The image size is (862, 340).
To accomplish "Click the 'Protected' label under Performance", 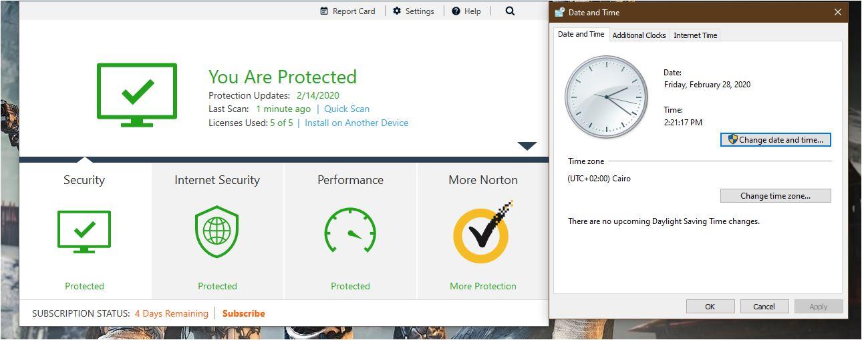I will coord(350,286).
